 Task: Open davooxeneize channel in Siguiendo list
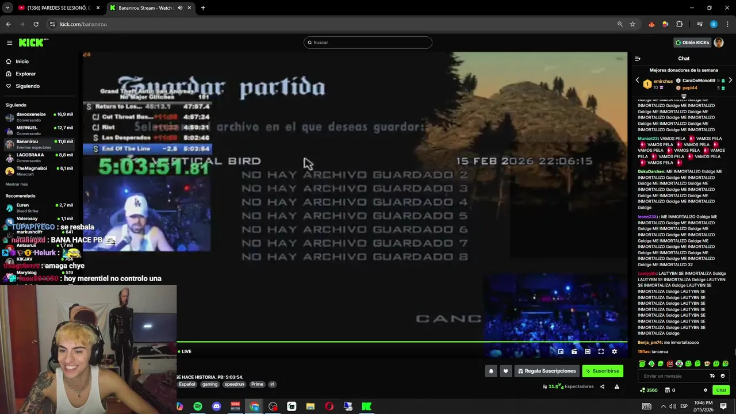[39, 117]
